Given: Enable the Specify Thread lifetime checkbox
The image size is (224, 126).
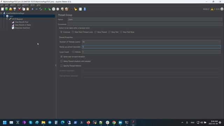Looking at the screenshot, I should click(62, 66).
